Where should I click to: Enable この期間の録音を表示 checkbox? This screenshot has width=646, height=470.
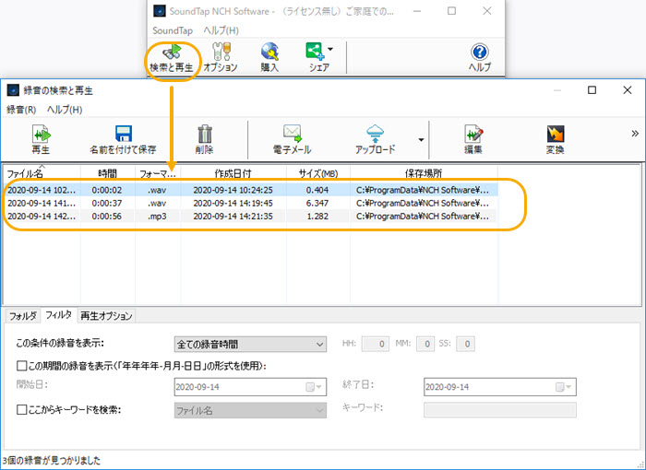(x=21, y=366)
